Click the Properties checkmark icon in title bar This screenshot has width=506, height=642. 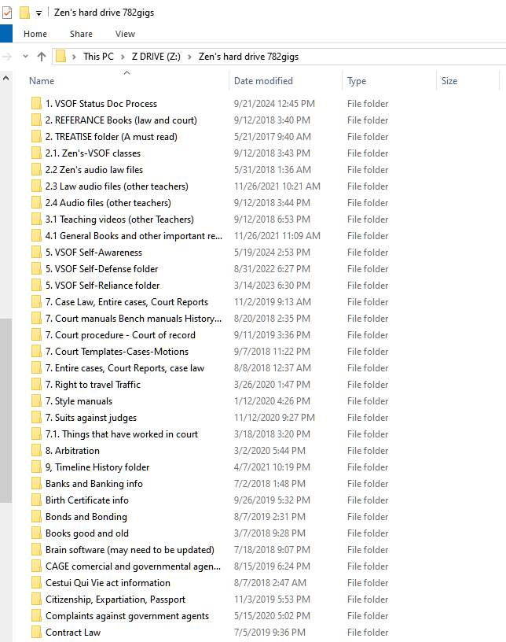(7, 13)
